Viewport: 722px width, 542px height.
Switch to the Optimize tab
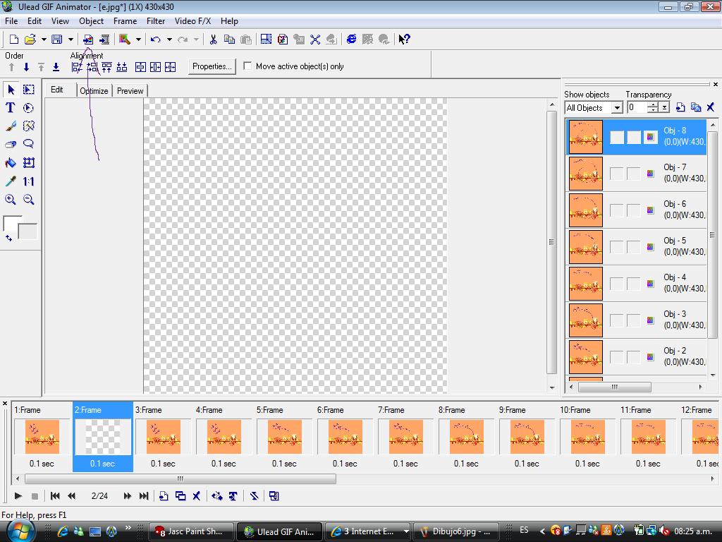94,91
